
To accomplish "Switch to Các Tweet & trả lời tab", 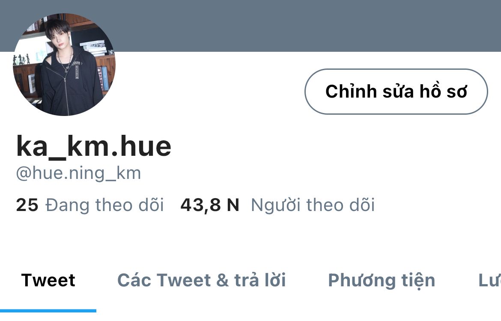I will [202, 280].
